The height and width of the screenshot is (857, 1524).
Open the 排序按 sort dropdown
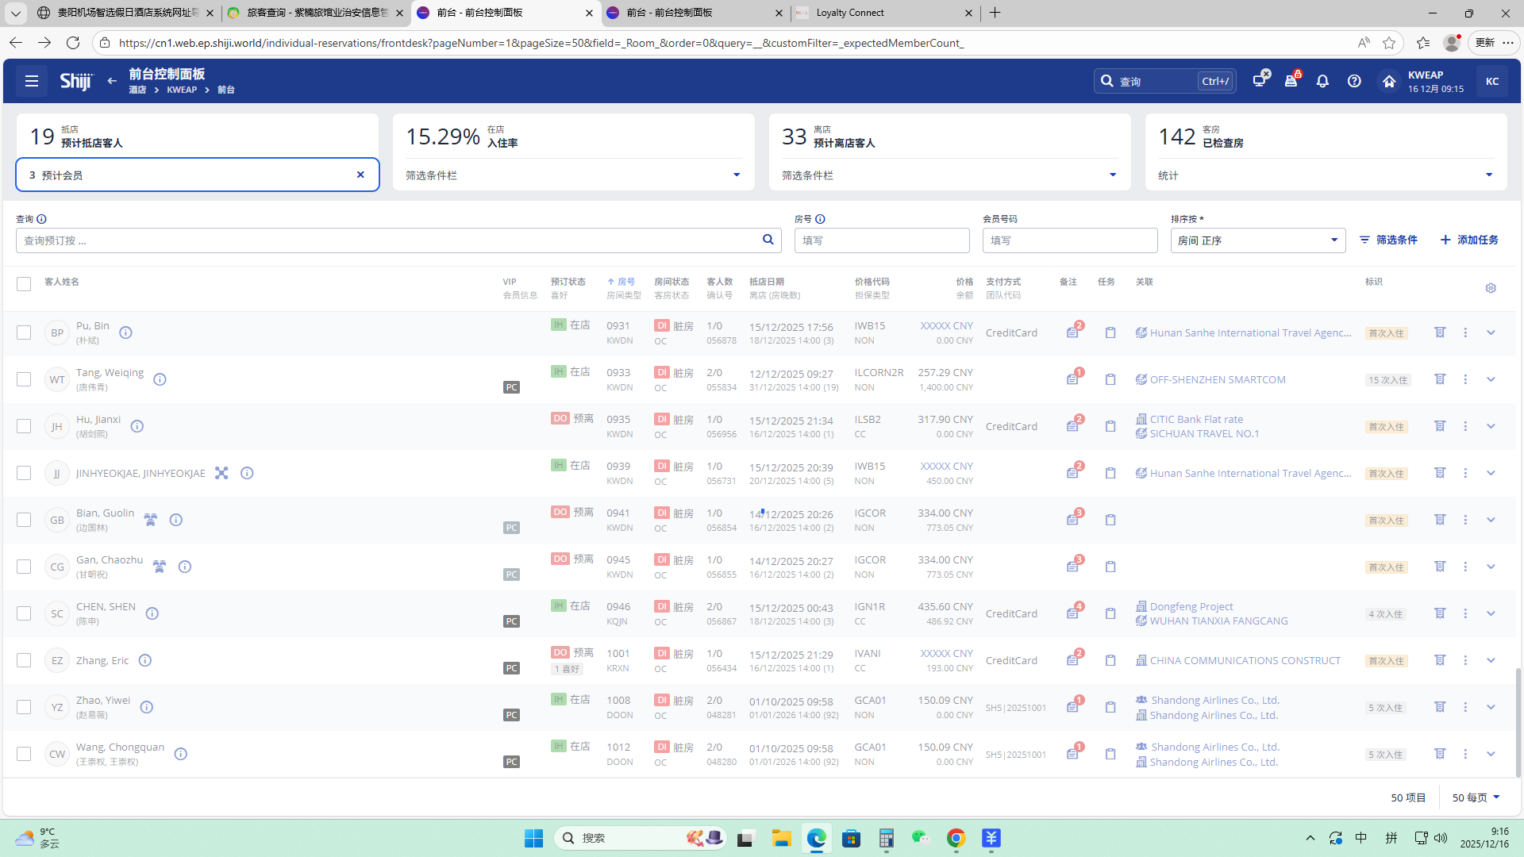(x=1257, y=240)
